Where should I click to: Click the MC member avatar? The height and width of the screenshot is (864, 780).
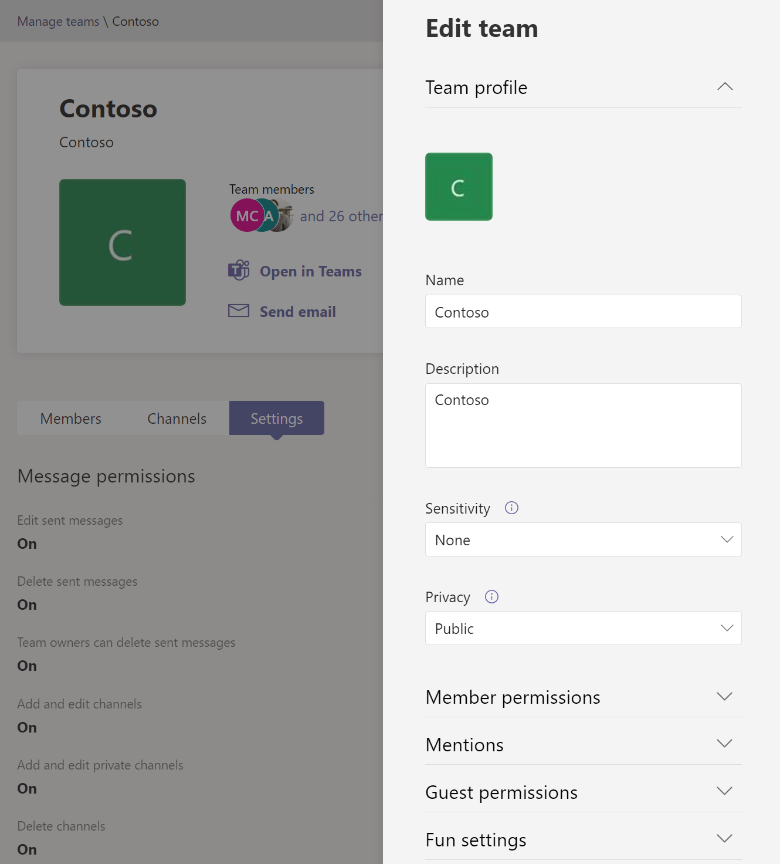click(x=246, y=215)
